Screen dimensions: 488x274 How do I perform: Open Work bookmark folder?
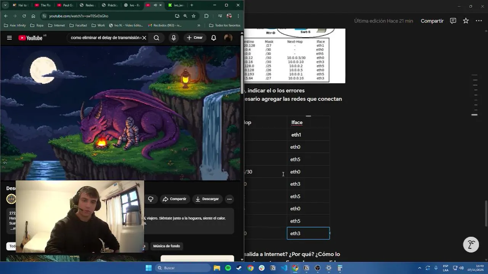coord(98,25)
